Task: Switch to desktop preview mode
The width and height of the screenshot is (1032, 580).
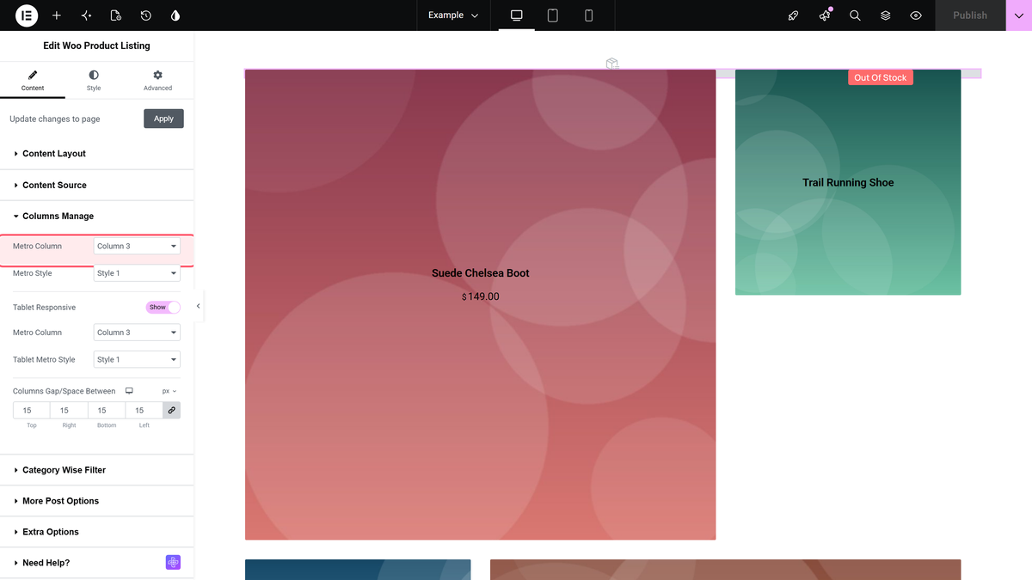Action: [x=517, y=15]
